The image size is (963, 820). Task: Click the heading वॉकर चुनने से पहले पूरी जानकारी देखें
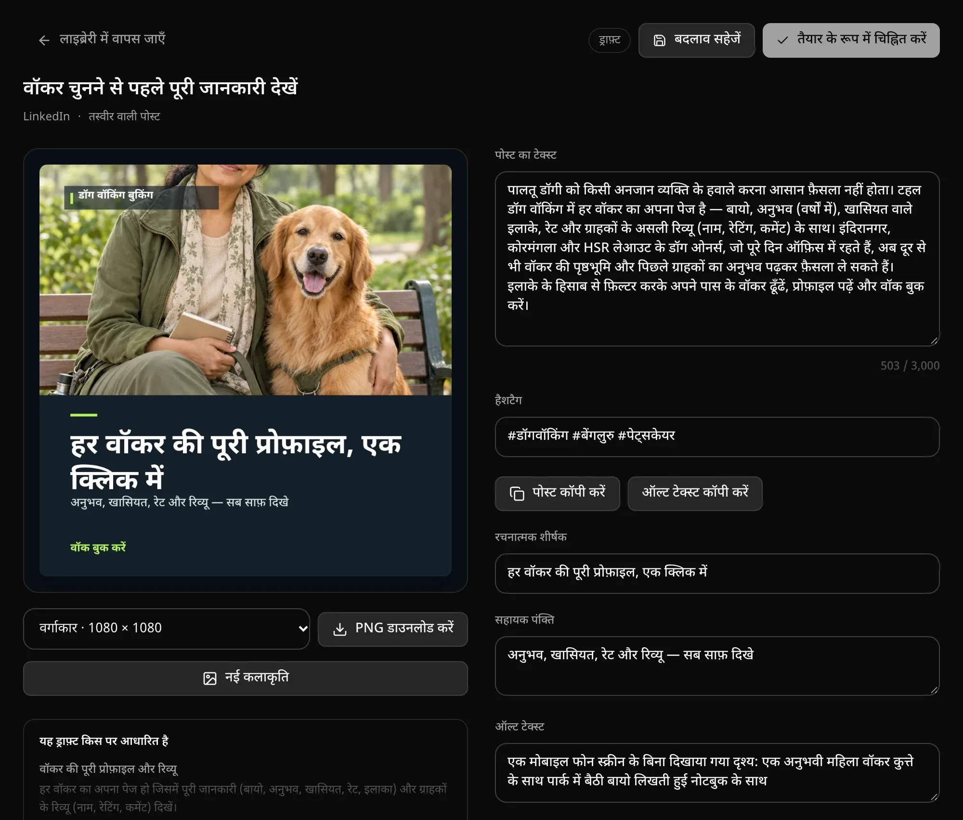point(161,88)
